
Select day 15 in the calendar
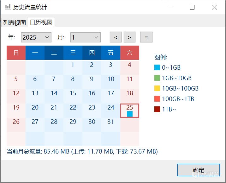[73, 96]
